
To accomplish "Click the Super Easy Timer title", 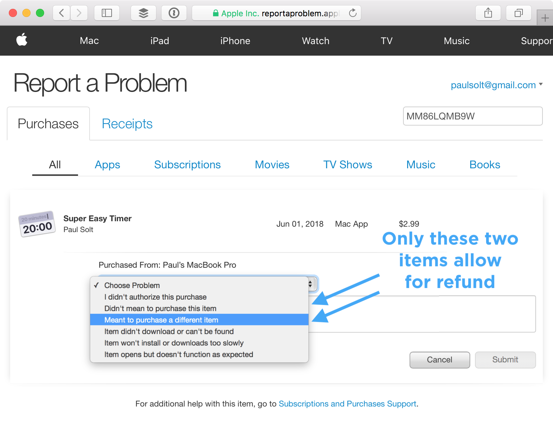I will click(x=97, y=219).
